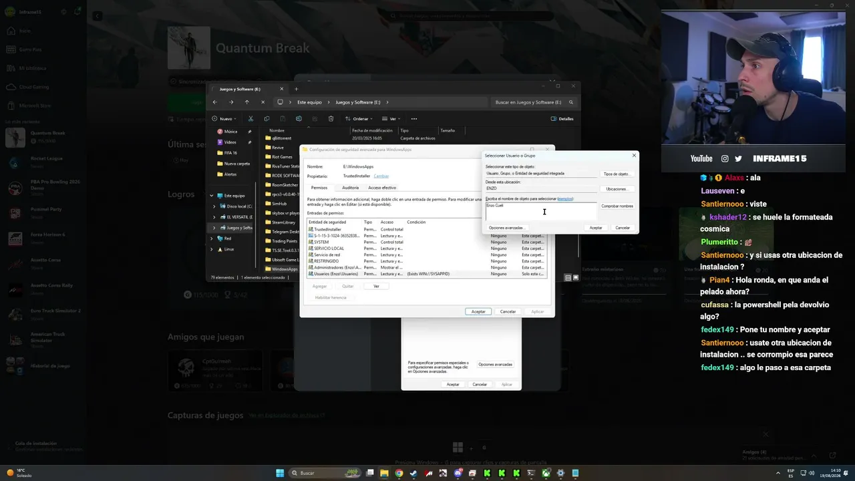Click Cancelar in advanced security settings window
This screenshot has width=855, height=481.
508,311
